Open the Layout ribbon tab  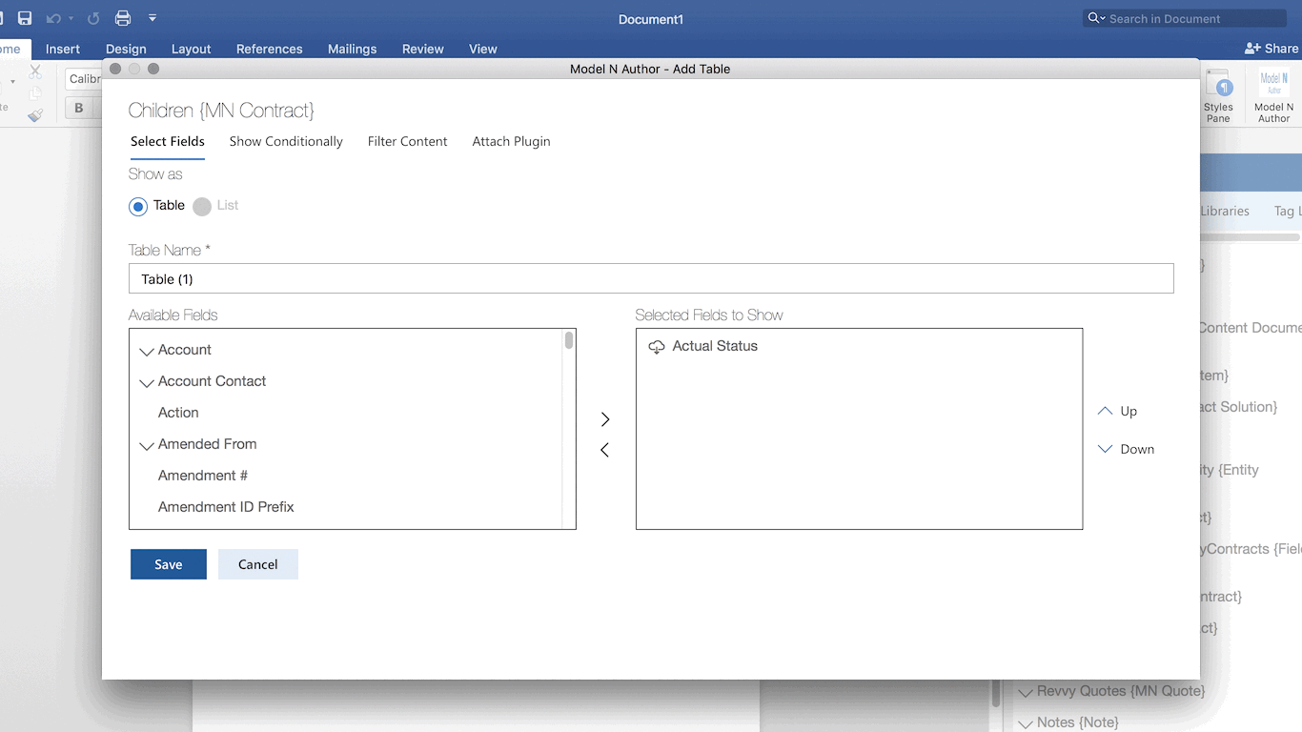191,49
